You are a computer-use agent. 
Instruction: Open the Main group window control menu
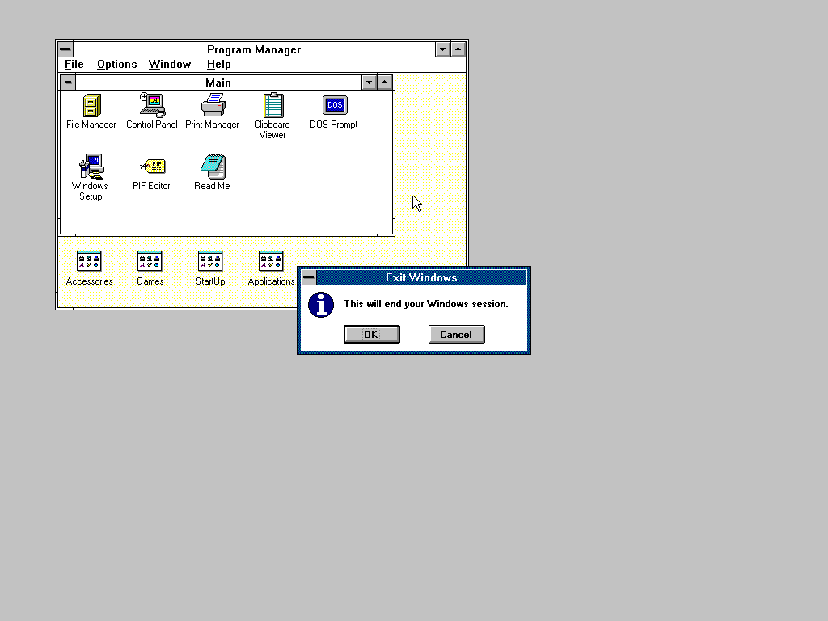(x=68, y=82)
